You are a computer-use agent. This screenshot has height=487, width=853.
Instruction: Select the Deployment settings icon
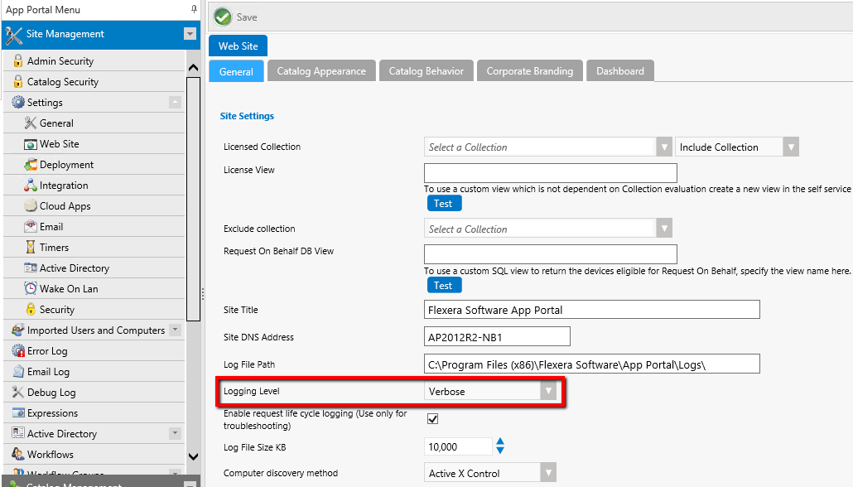click(30, 164)
